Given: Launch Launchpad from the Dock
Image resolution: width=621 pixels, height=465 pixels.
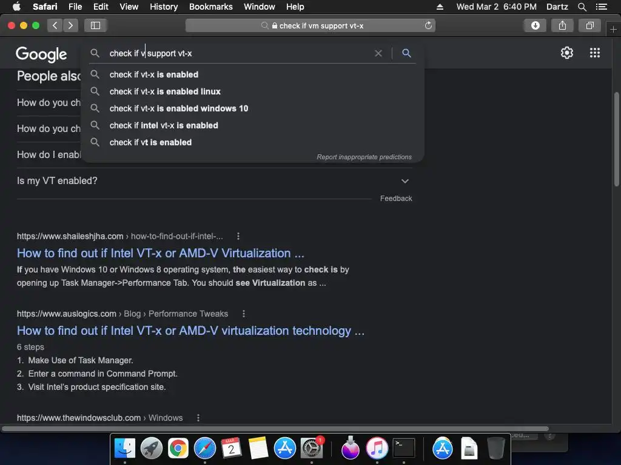Looking at the screenshot, I should (152, 449).
